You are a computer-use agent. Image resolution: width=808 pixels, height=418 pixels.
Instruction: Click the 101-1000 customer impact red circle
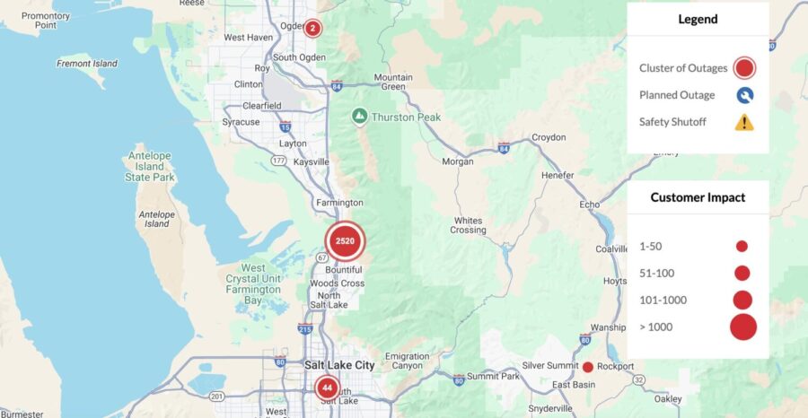(x=742, y=300)
